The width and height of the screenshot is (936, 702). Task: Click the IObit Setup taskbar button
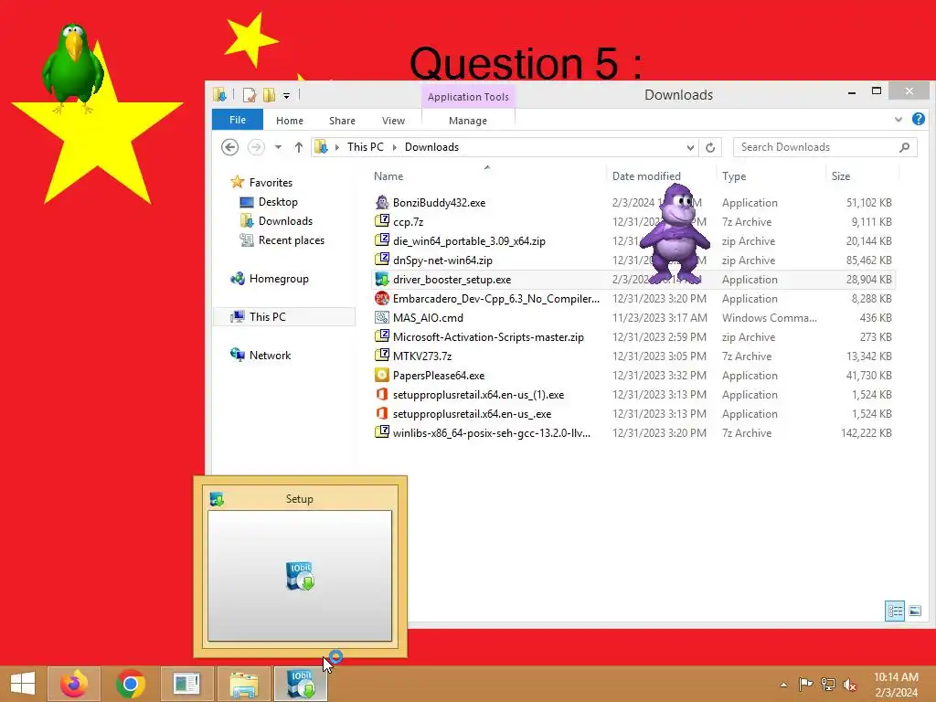(300, 684)
